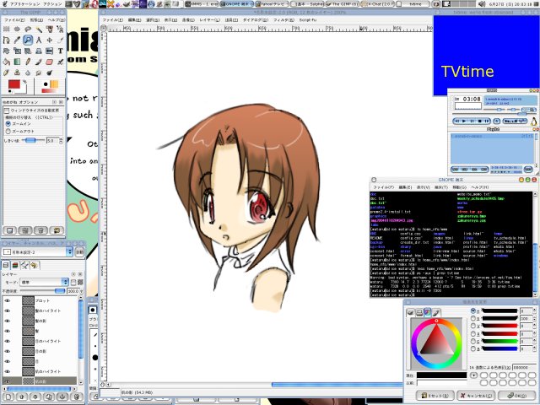Select the Color Picker eyedropper tool
Viewport: 540px width, 405px height.
(17, 40)
